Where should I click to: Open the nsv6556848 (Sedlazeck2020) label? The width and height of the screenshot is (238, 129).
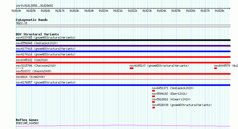coord(37,43)
